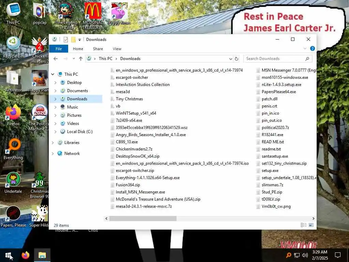Screen dimensions: 349x262
Task: Launch Piggly Xmas desktop icon
Action: pyautogui.click(x=119, y=13)
